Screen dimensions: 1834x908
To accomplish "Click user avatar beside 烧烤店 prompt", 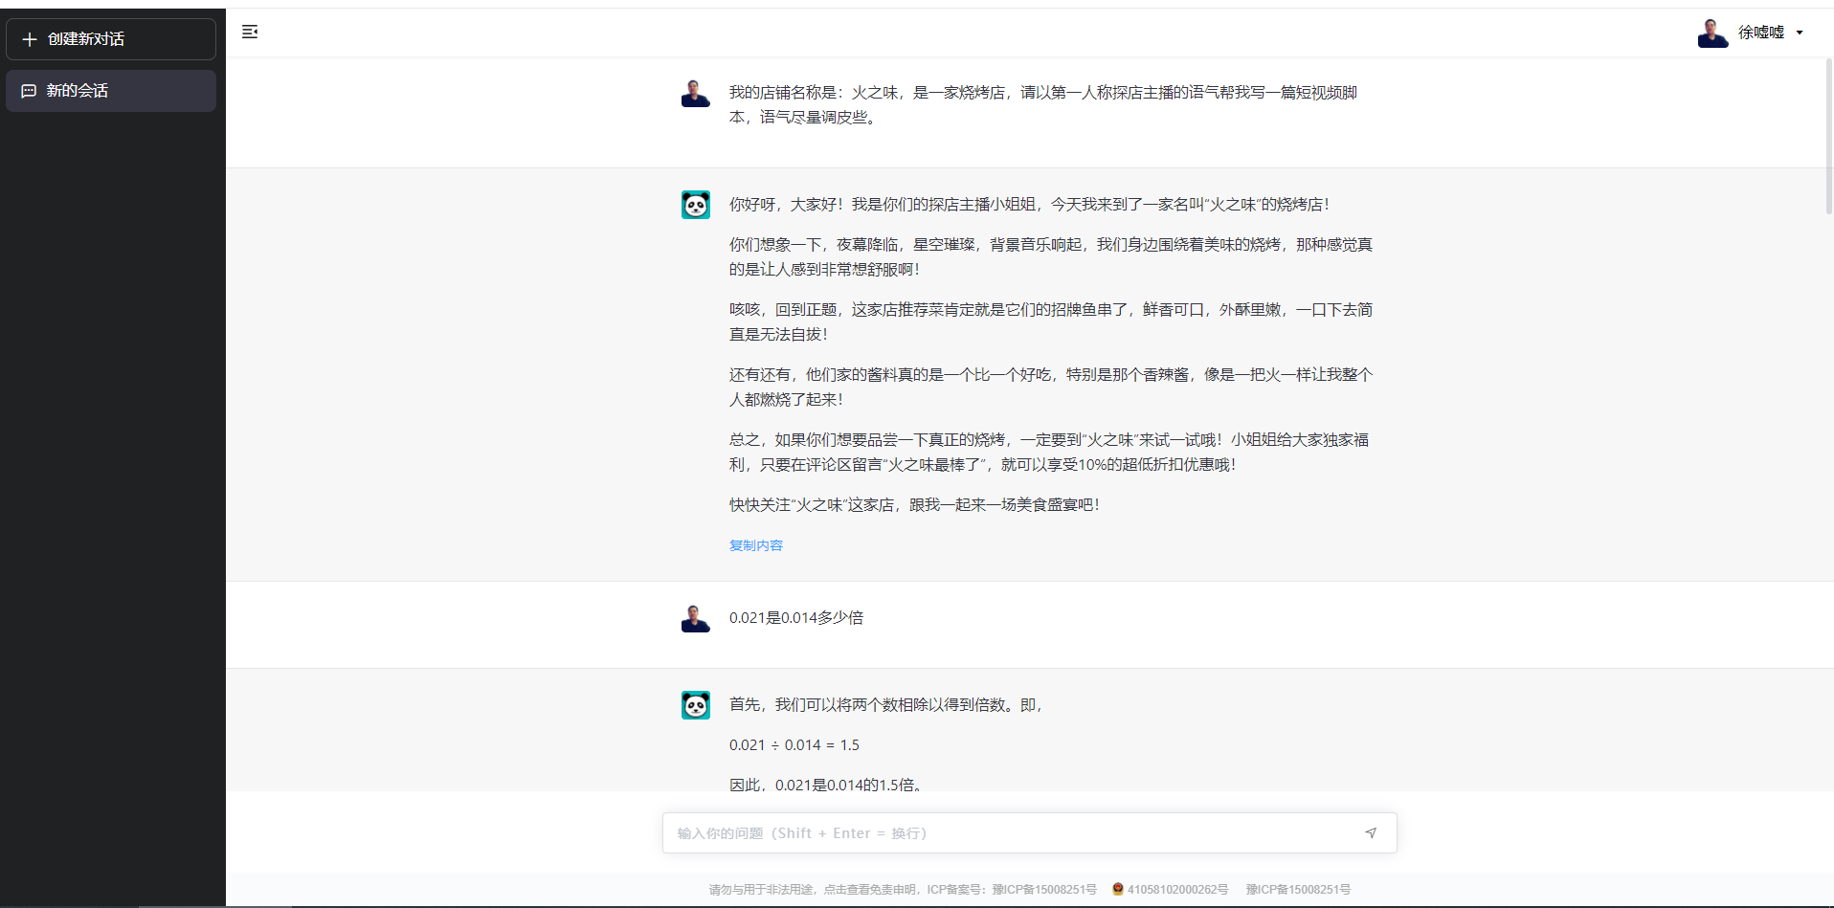I will [x=696, y=93].
